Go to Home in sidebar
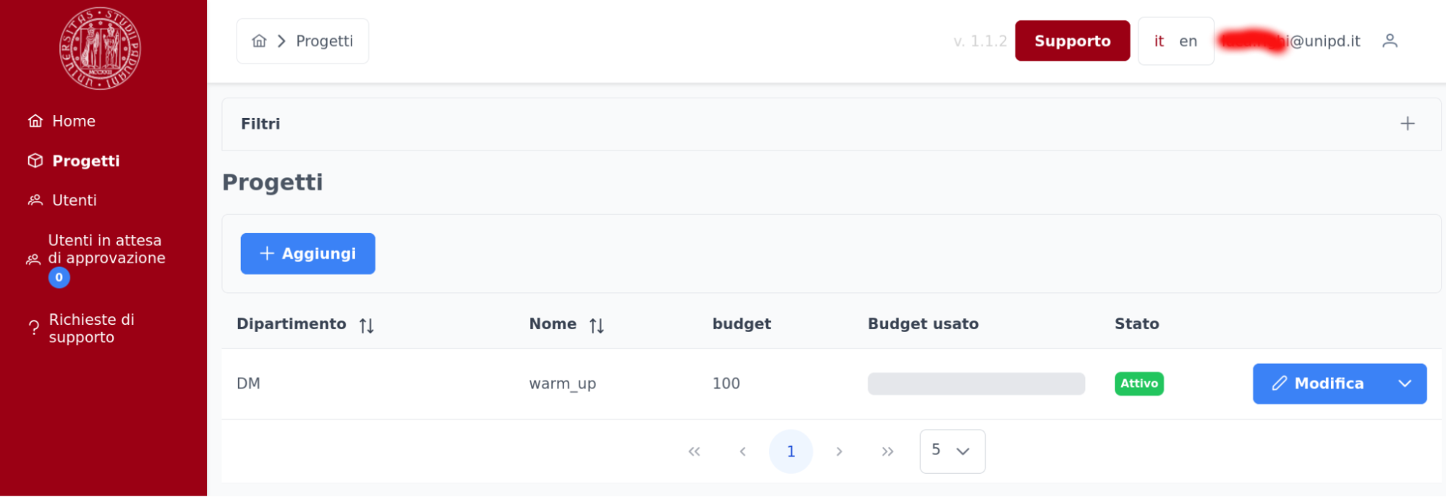1446x497 pixels. pos(73,121)
